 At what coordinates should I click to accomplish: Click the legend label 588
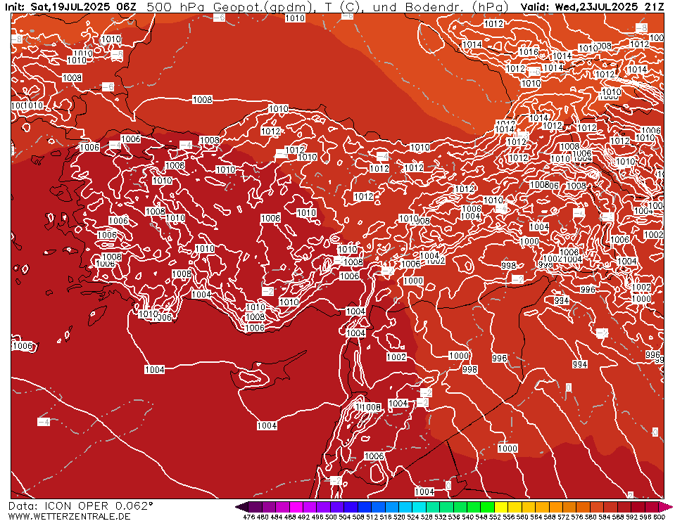coord(617,517)
